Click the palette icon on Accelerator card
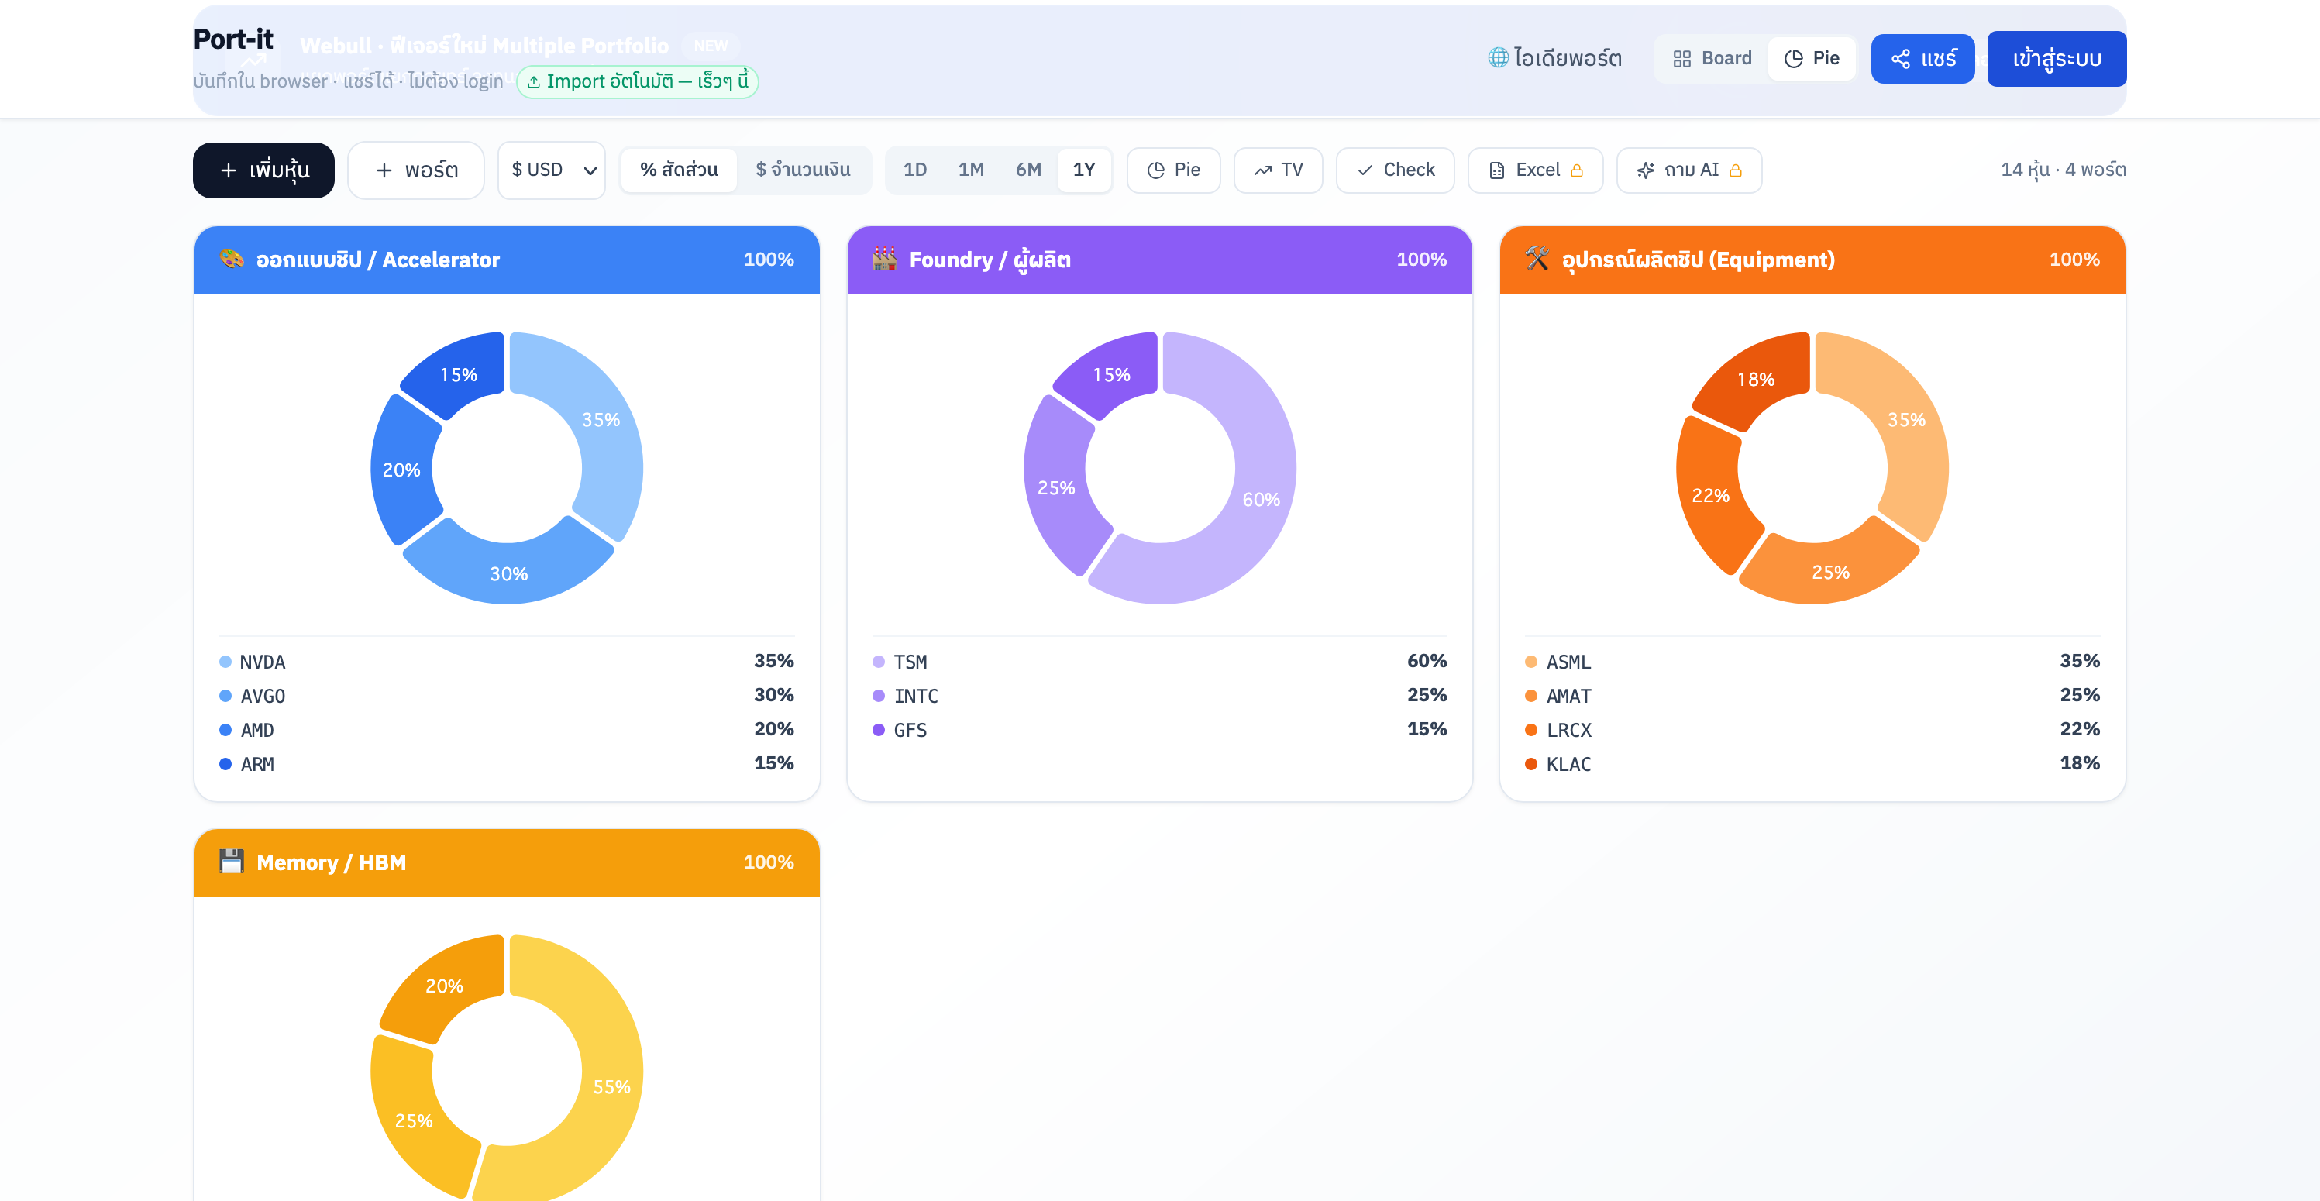Viewport: 2320px width, 1201px height. coord(232,260)
